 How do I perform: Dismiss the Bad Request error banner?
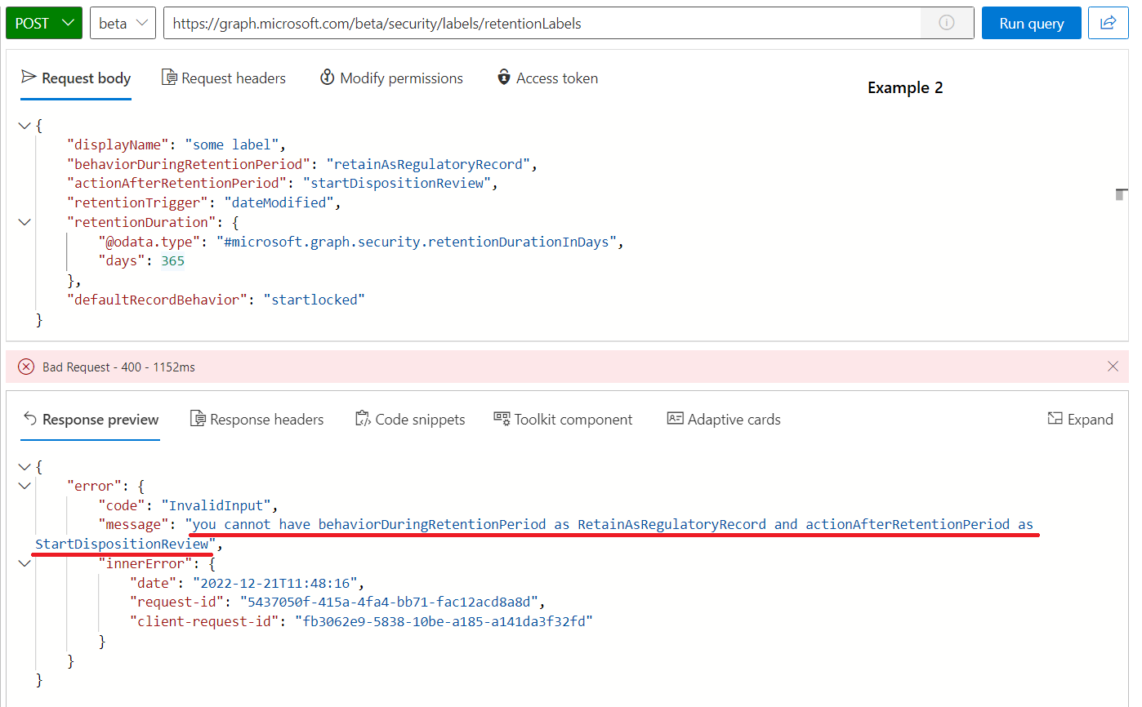point(1113,366)
